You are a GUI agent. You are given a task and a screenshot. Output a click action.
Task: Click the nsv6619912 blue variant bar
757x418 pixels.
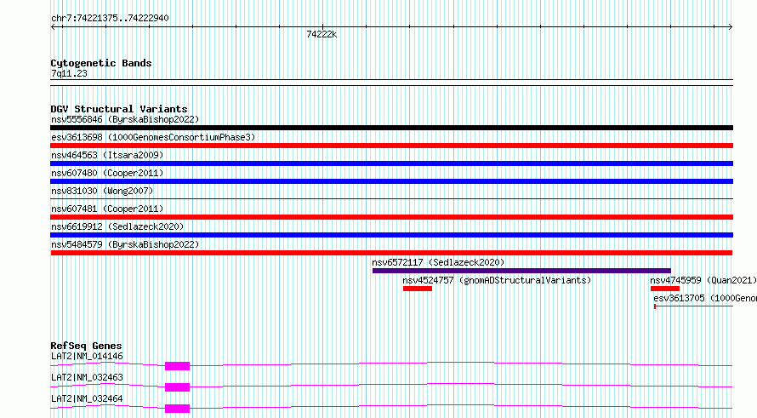pyautogui.click(x=391, y=235)
